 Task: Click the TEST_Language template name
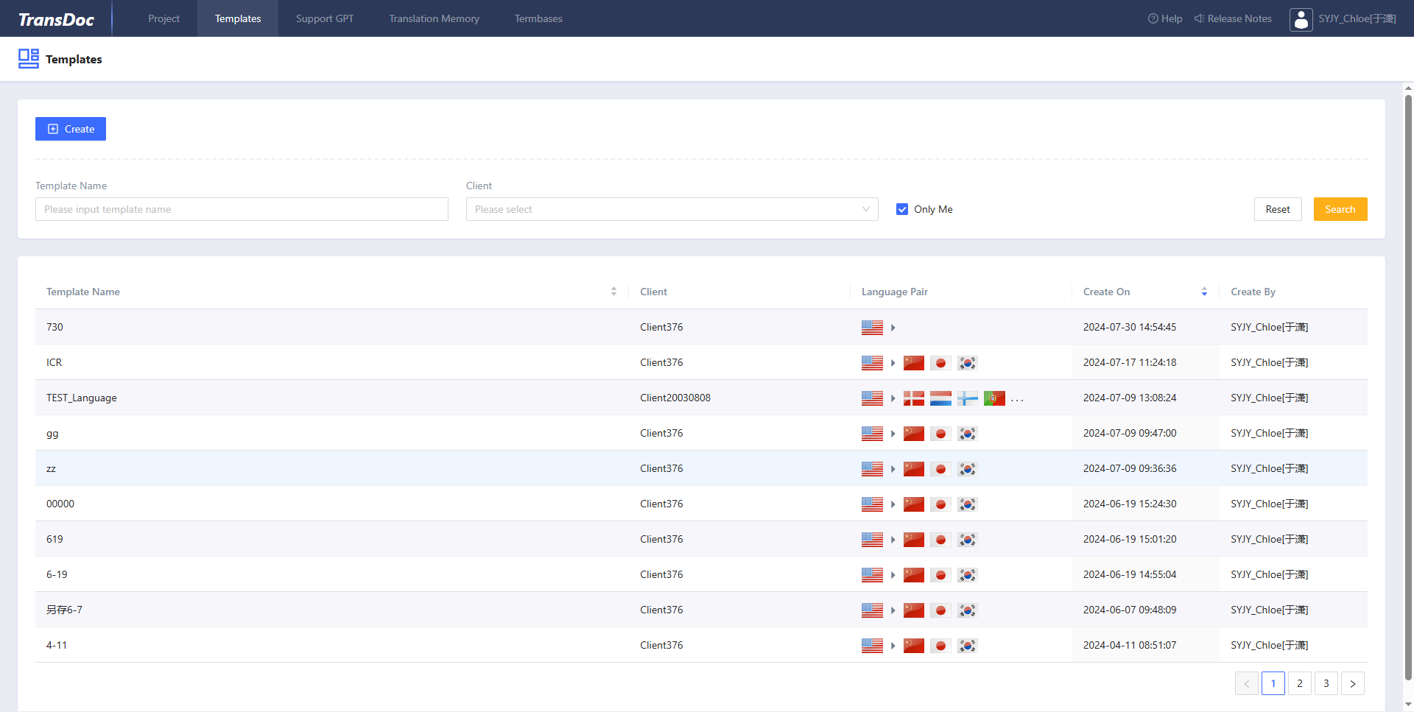pyautogui.click(x=82, y=398)
